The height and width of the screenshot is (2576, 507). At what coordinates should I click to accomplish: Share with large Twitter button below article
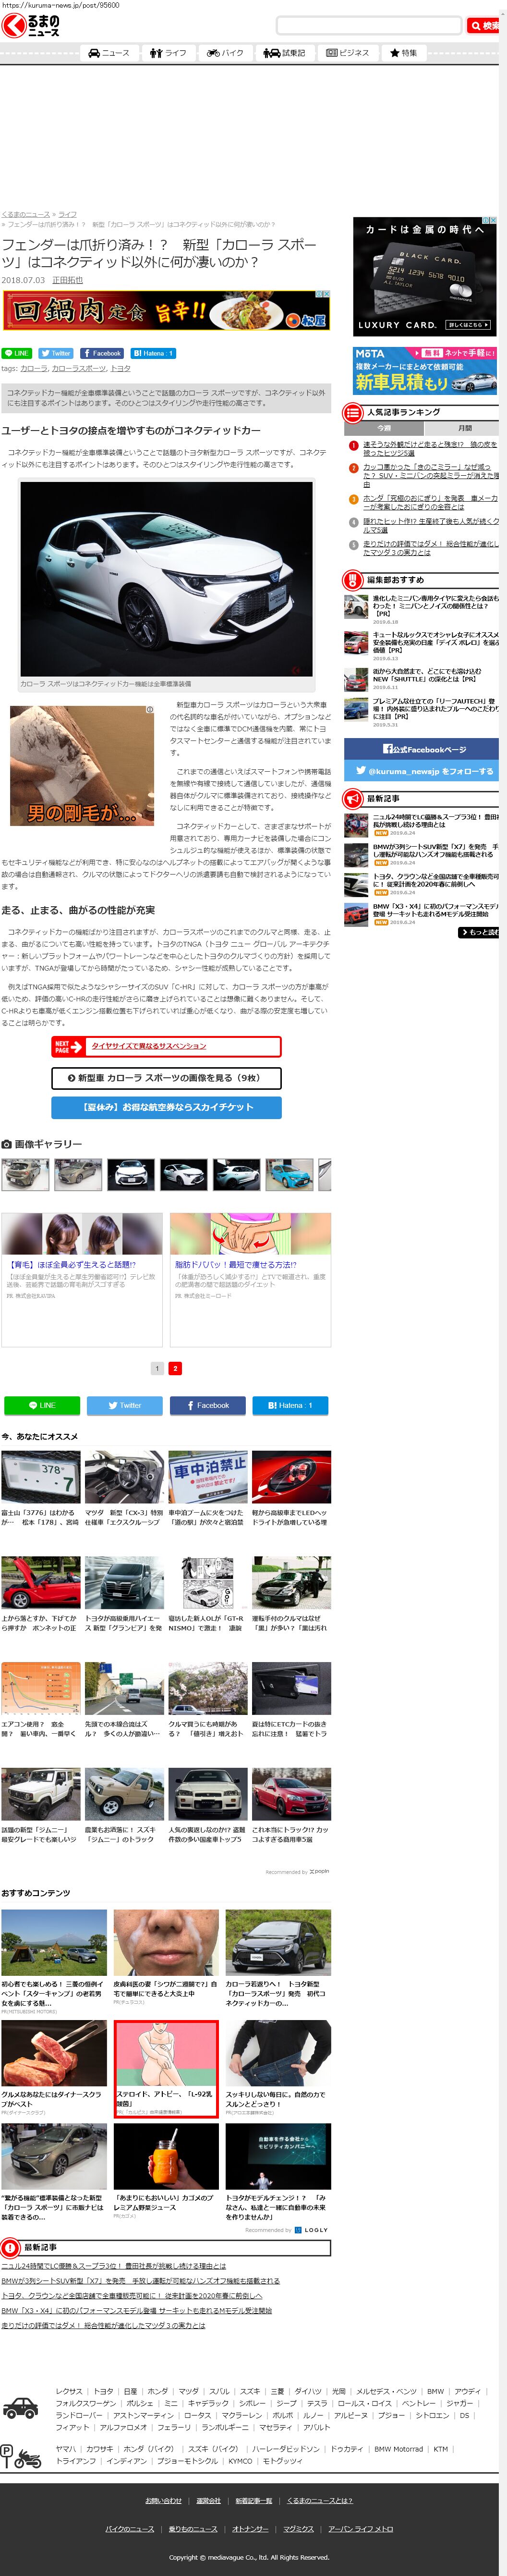click(x=125, y=1405)
